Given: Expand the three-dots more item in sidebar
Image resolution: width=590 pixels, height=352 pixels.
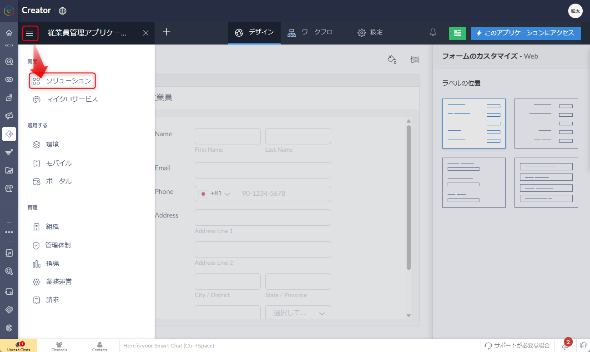Looking at the screenshot, I should tap(9, 232).
